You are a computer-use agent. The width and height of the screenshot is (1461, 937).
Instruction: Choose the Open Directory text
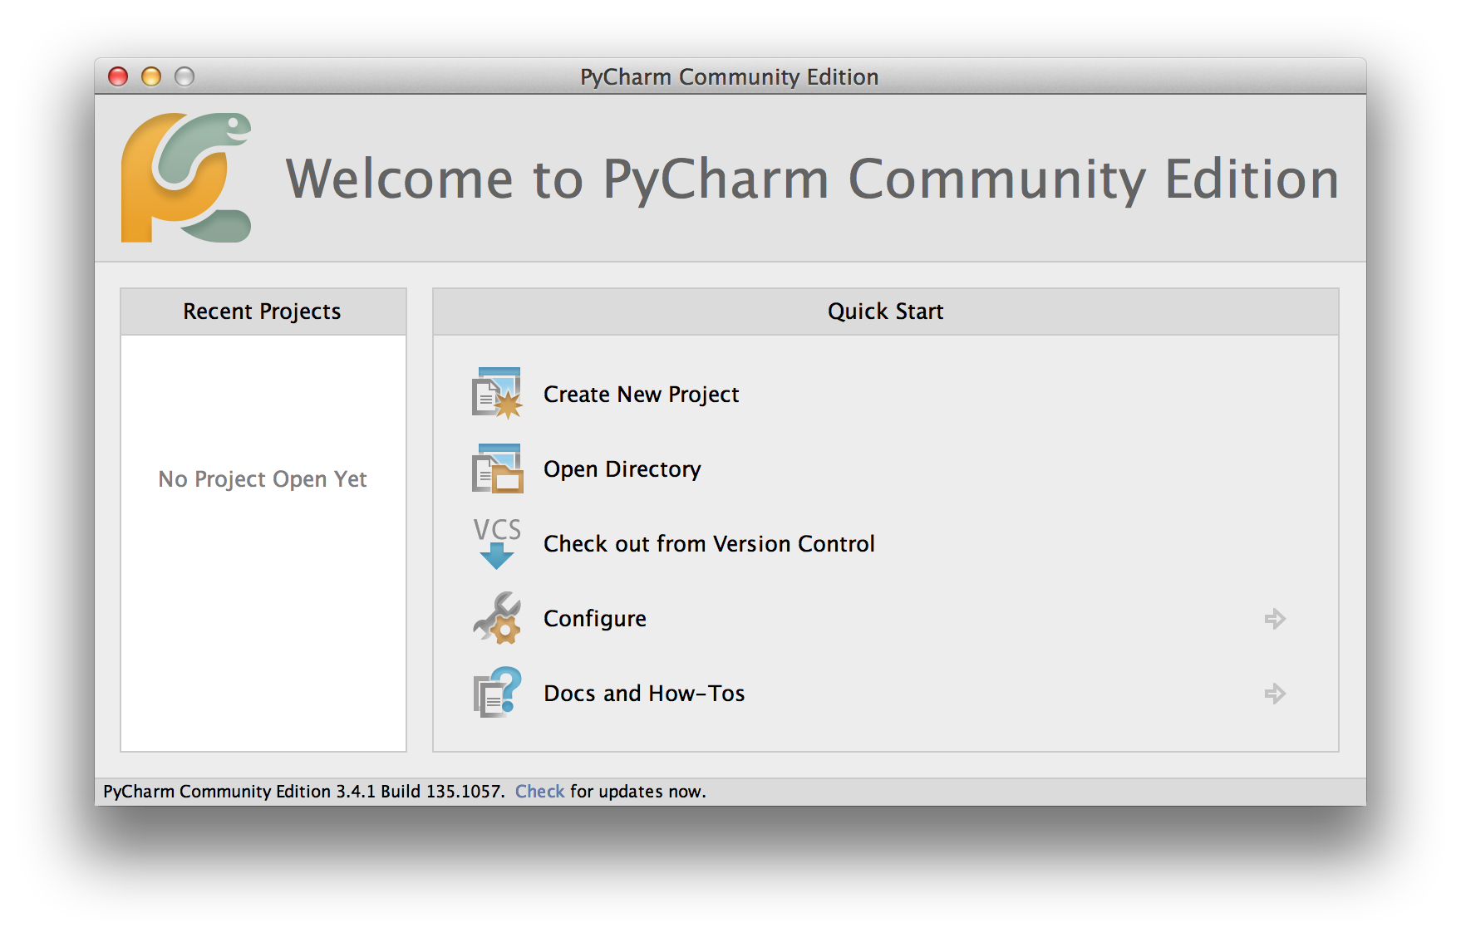coord(622,469)
